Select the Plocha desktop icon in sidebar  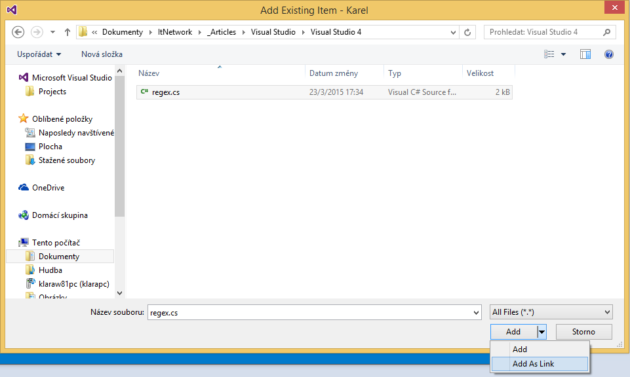pos(30,146)
